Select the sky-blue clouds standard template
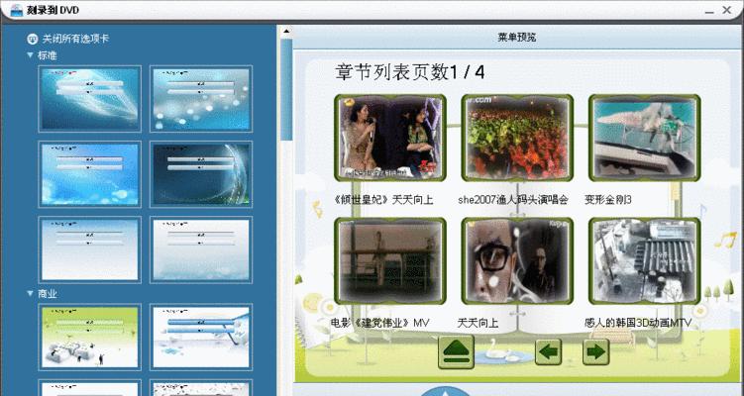Screen dimensions: 744x396 click(90, 174)
